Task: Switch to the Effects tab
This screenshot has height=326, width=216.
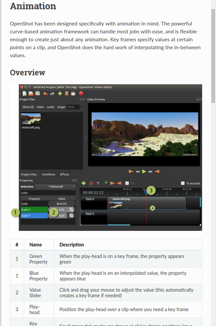Action: (64, 174)
